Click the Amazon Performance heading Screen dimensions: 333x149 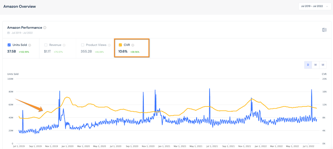(25, 28)
